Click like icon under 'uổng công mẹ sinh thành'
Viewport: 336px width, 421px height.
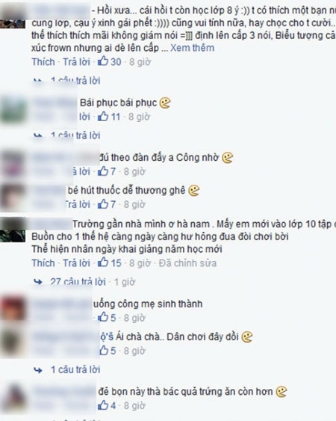(103, 317)
